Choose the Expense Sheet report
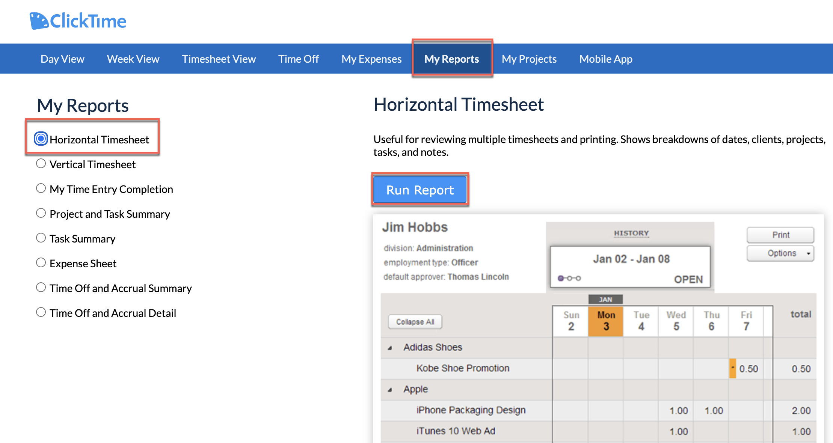The image size is (833, 443). click(41, 263)
